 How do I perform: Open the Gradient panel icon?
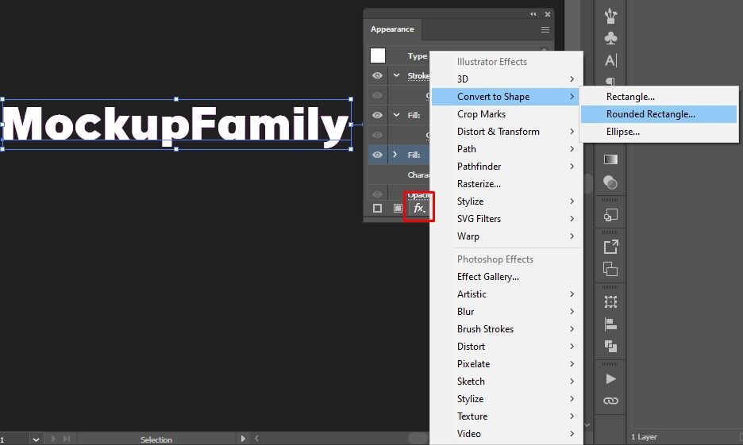coord(610,159)
